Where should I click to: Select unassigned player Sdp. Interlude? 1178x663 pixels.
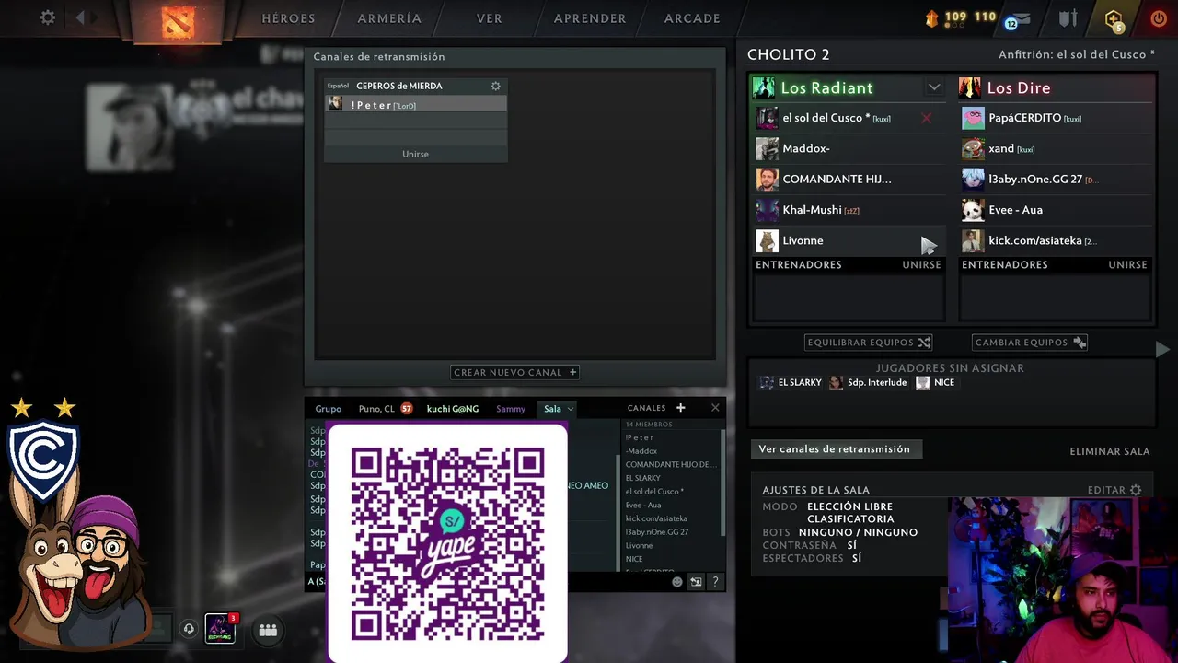click(x=868, y=383)
